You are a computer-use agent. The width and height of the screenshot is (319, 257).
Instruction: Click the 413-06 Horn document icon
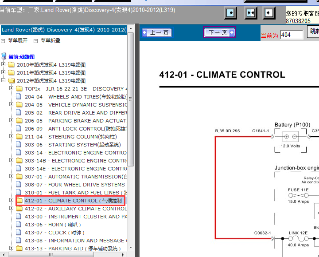pyautogui.click(x=19, y=224)
